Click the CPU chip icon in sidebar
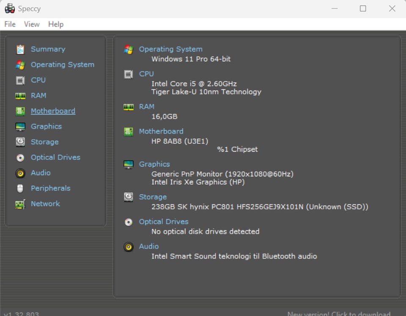Viewport: 406px width, 316px height. point(20,80)
